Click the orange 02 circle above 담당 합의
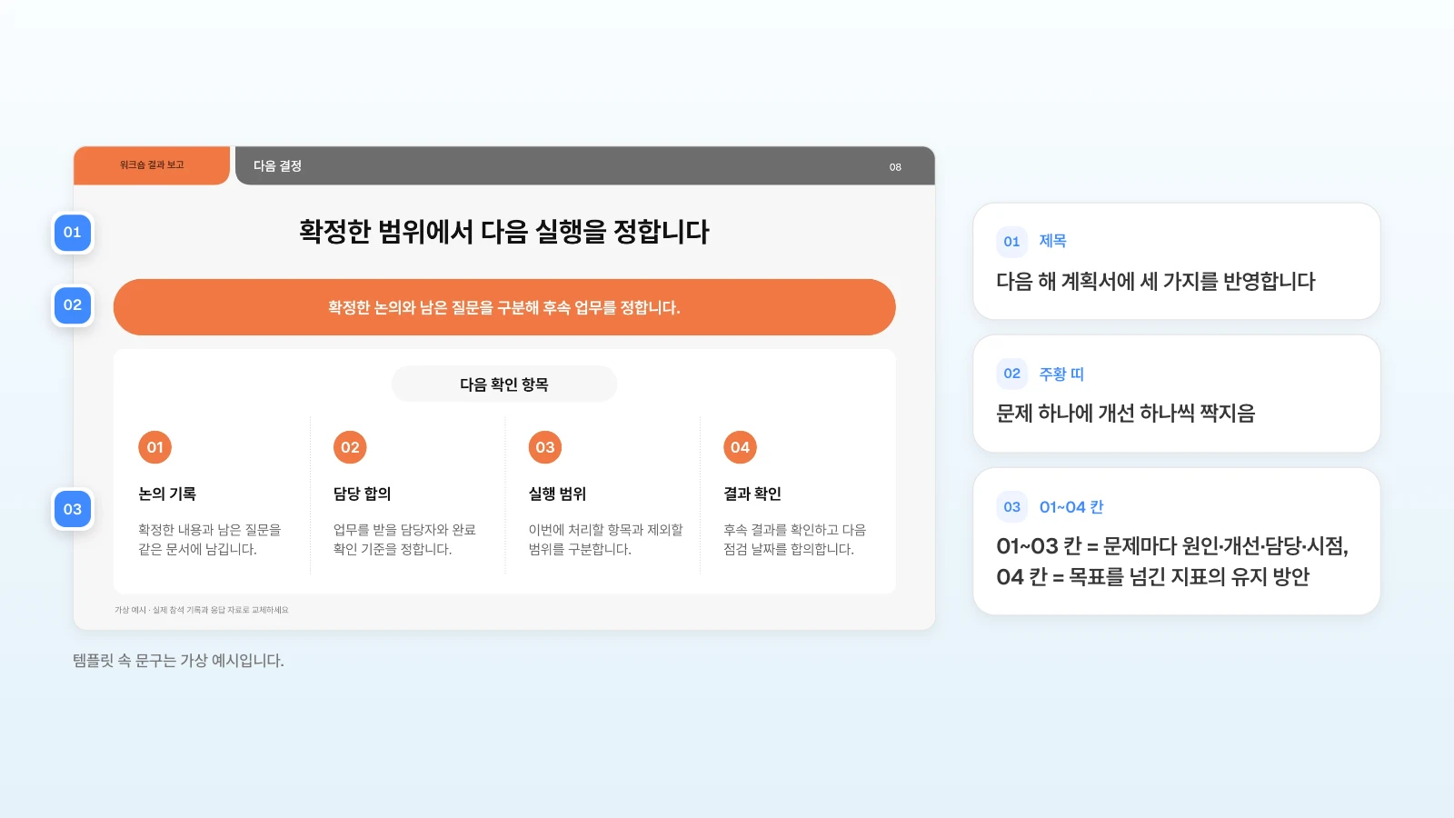Screen dimensions: 1454x818 pyautogui.click(x=350, y=447)
